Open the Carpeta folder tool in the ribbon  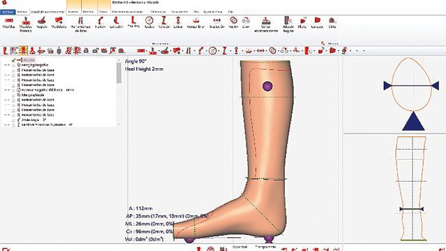[317, 23]
